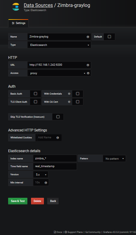The image size is (136, 235).
Task: Select the Settings tab
Action: pyautogui.click(x=18, y=23)
